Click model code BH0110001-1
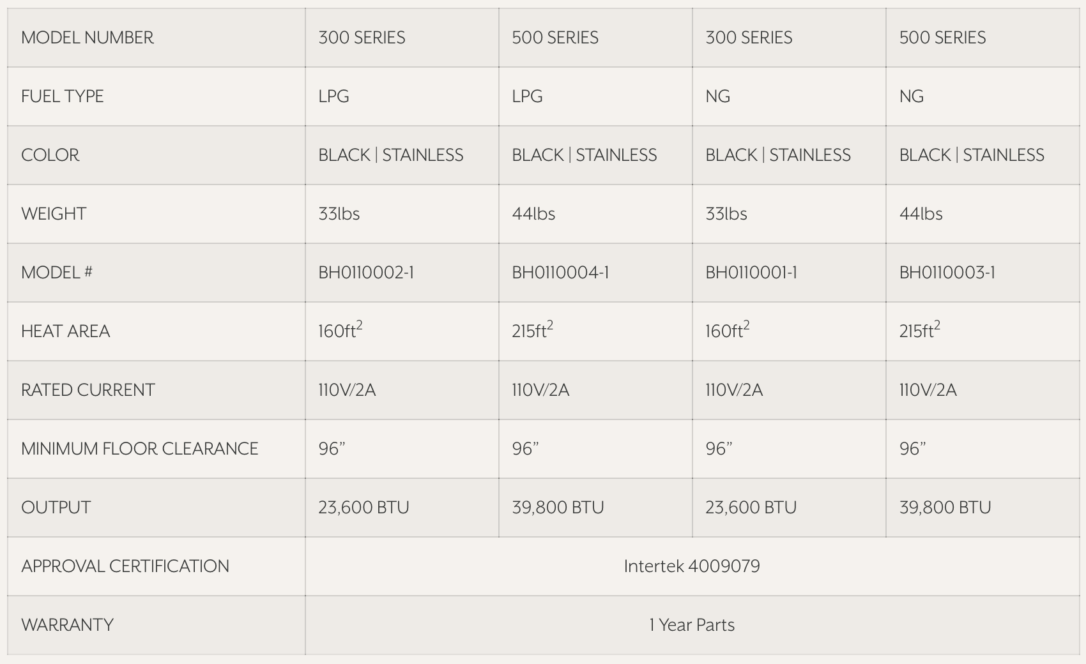Viewport: 1086px width, 664px height. pos(751,273)
